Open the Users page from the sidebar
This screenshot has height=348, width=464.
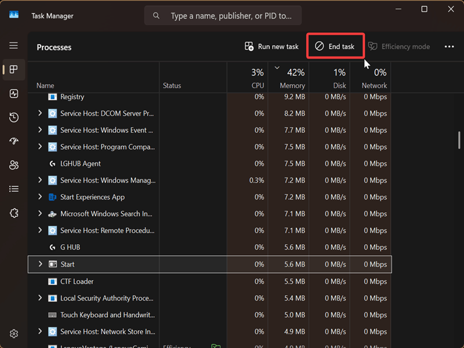click(13, 165)
